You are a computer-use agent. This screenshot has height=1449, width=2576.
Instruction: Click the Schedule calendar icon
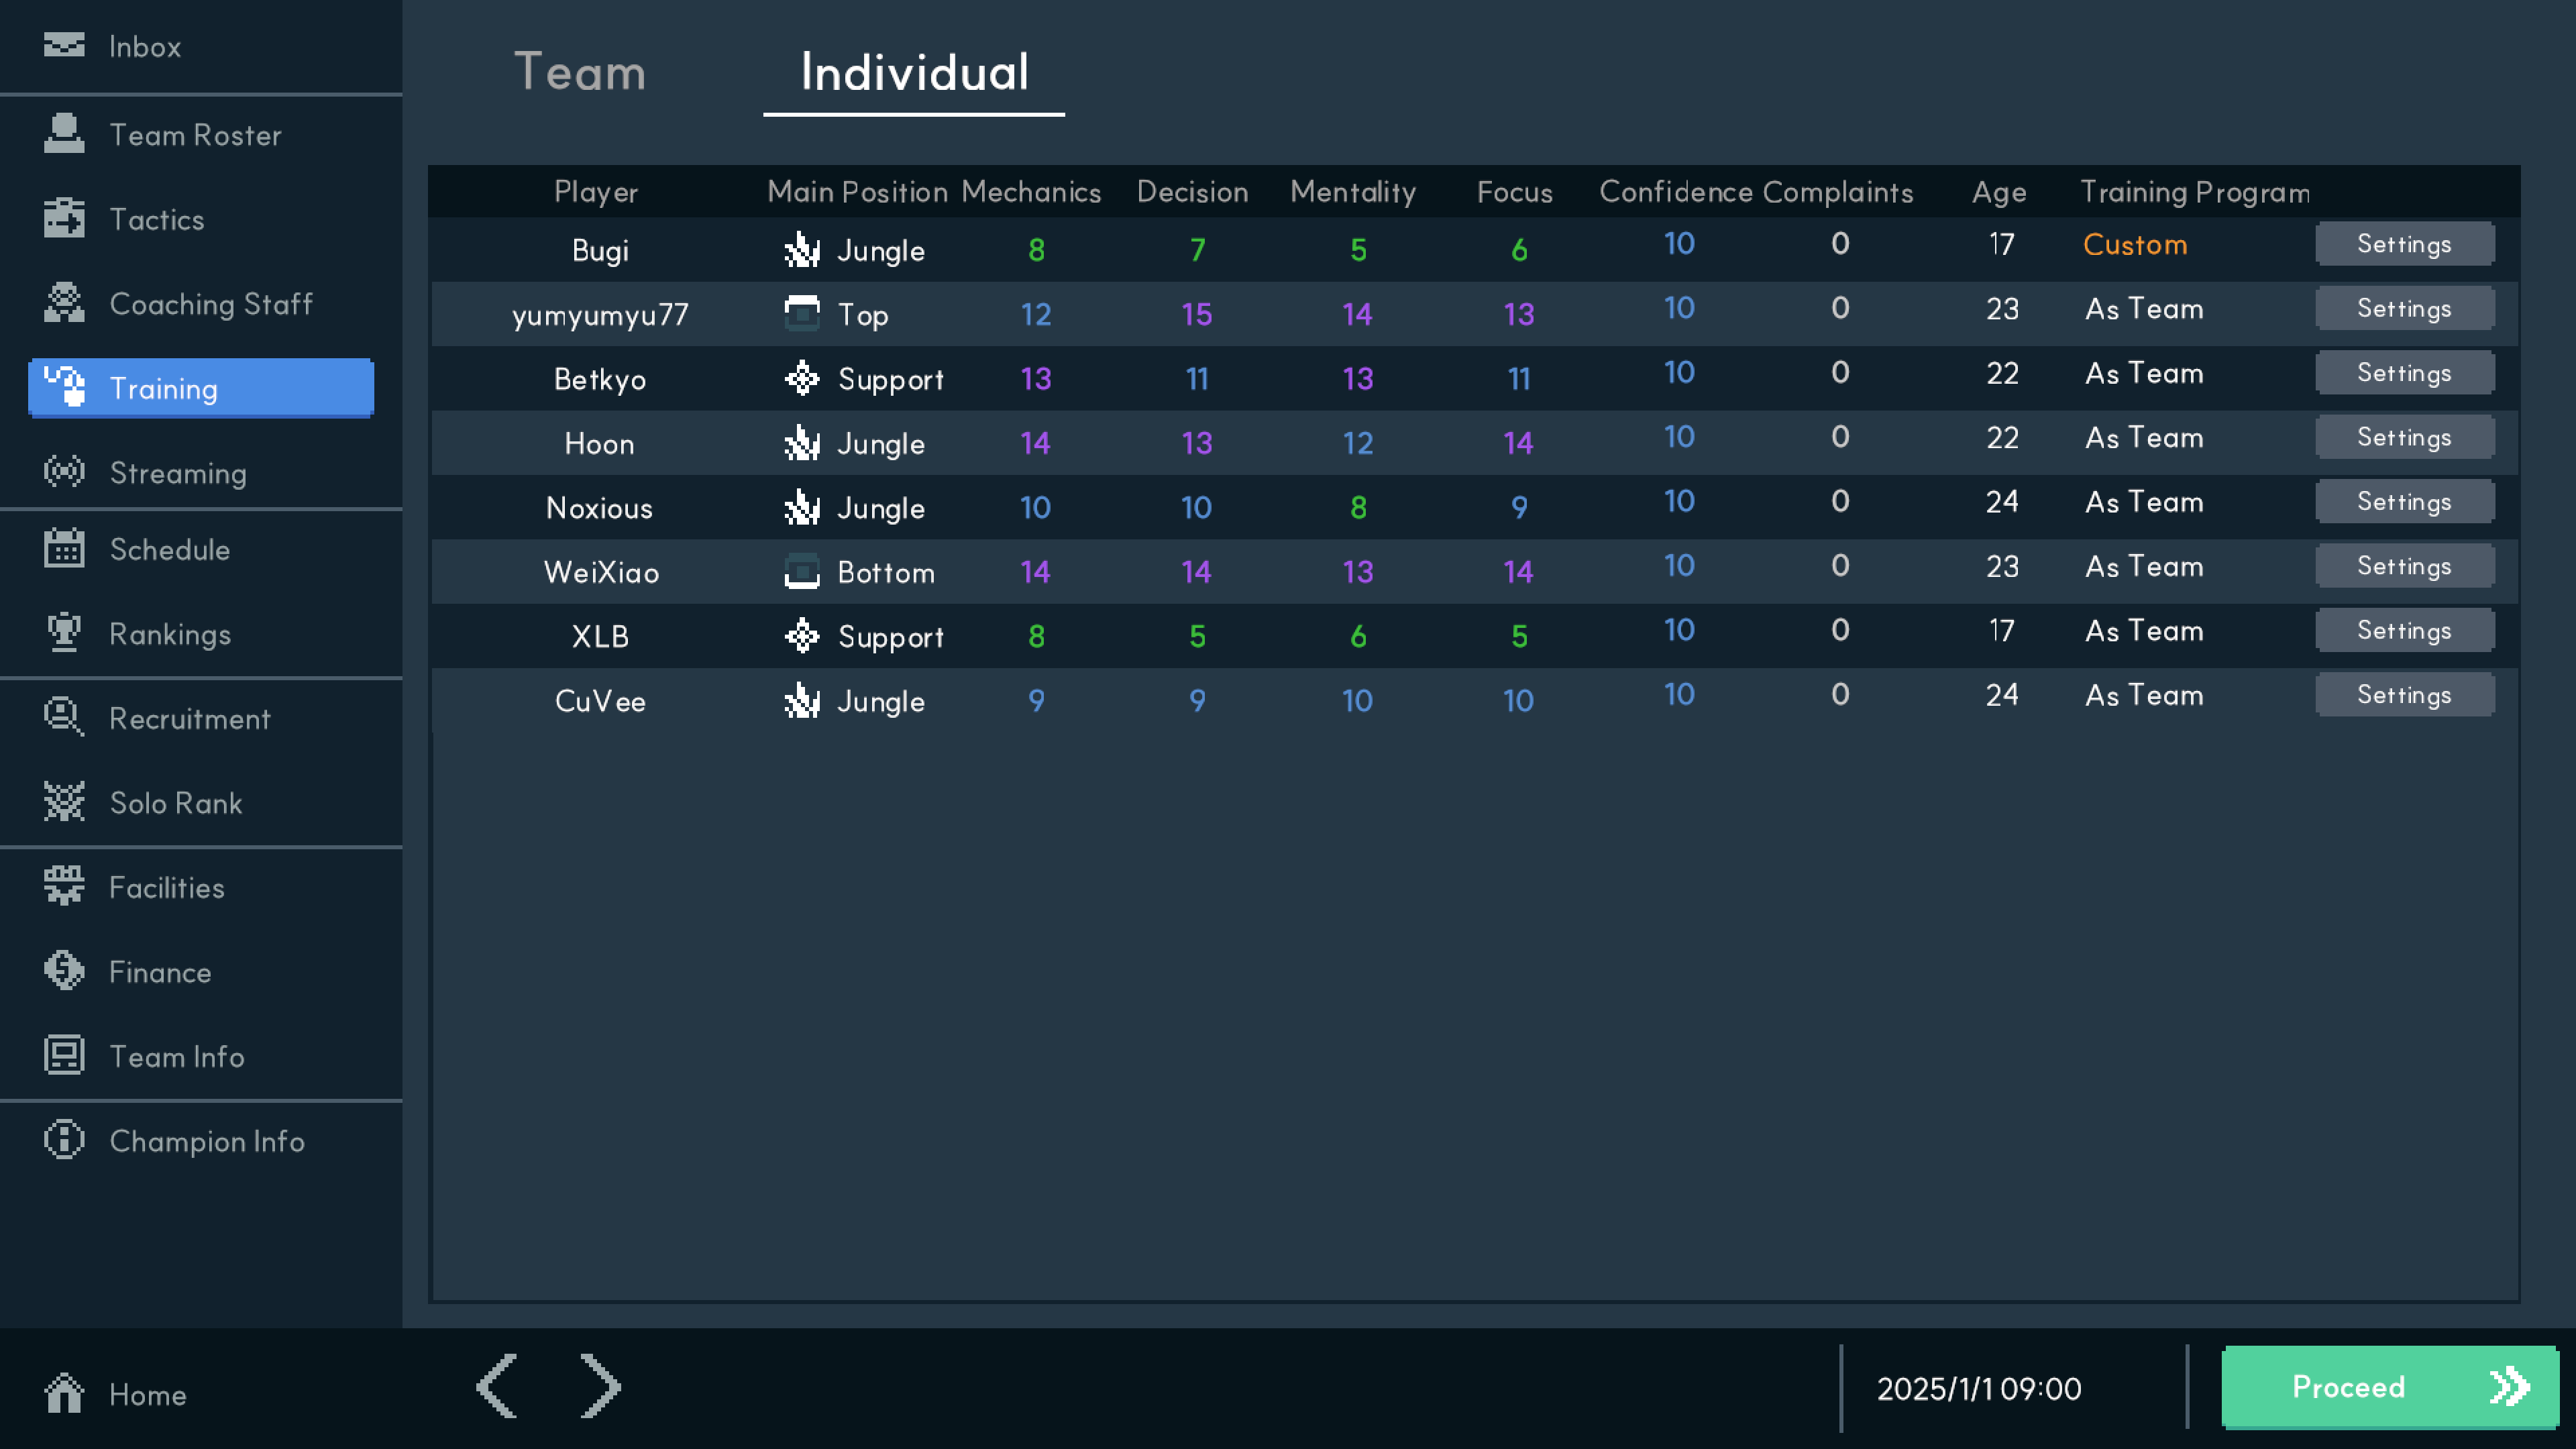(64, 548)
